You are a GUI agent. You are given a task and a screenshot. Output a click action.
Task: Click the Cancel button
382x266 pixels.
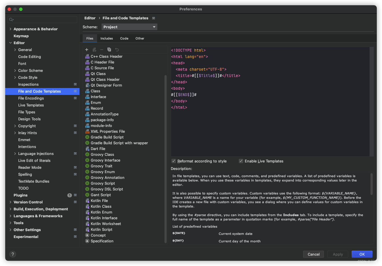(x=314, y=254)
